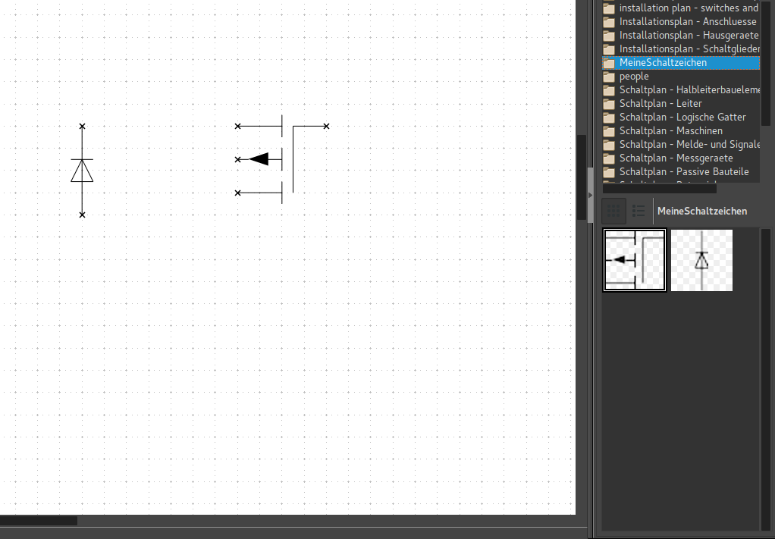Click library folder list horizontal scrollbar
Image resolution: width=775 pixels, height=539 pixels.
[659, 188]
